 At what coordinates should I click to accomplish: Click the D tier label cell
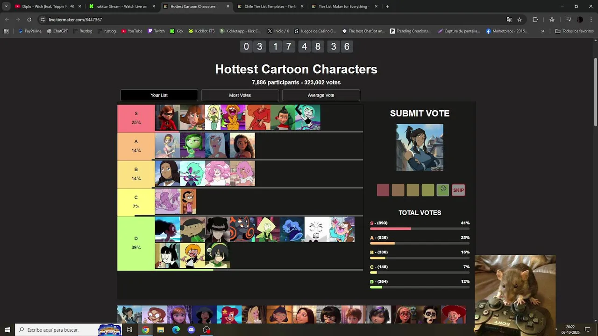coord(136,244)
